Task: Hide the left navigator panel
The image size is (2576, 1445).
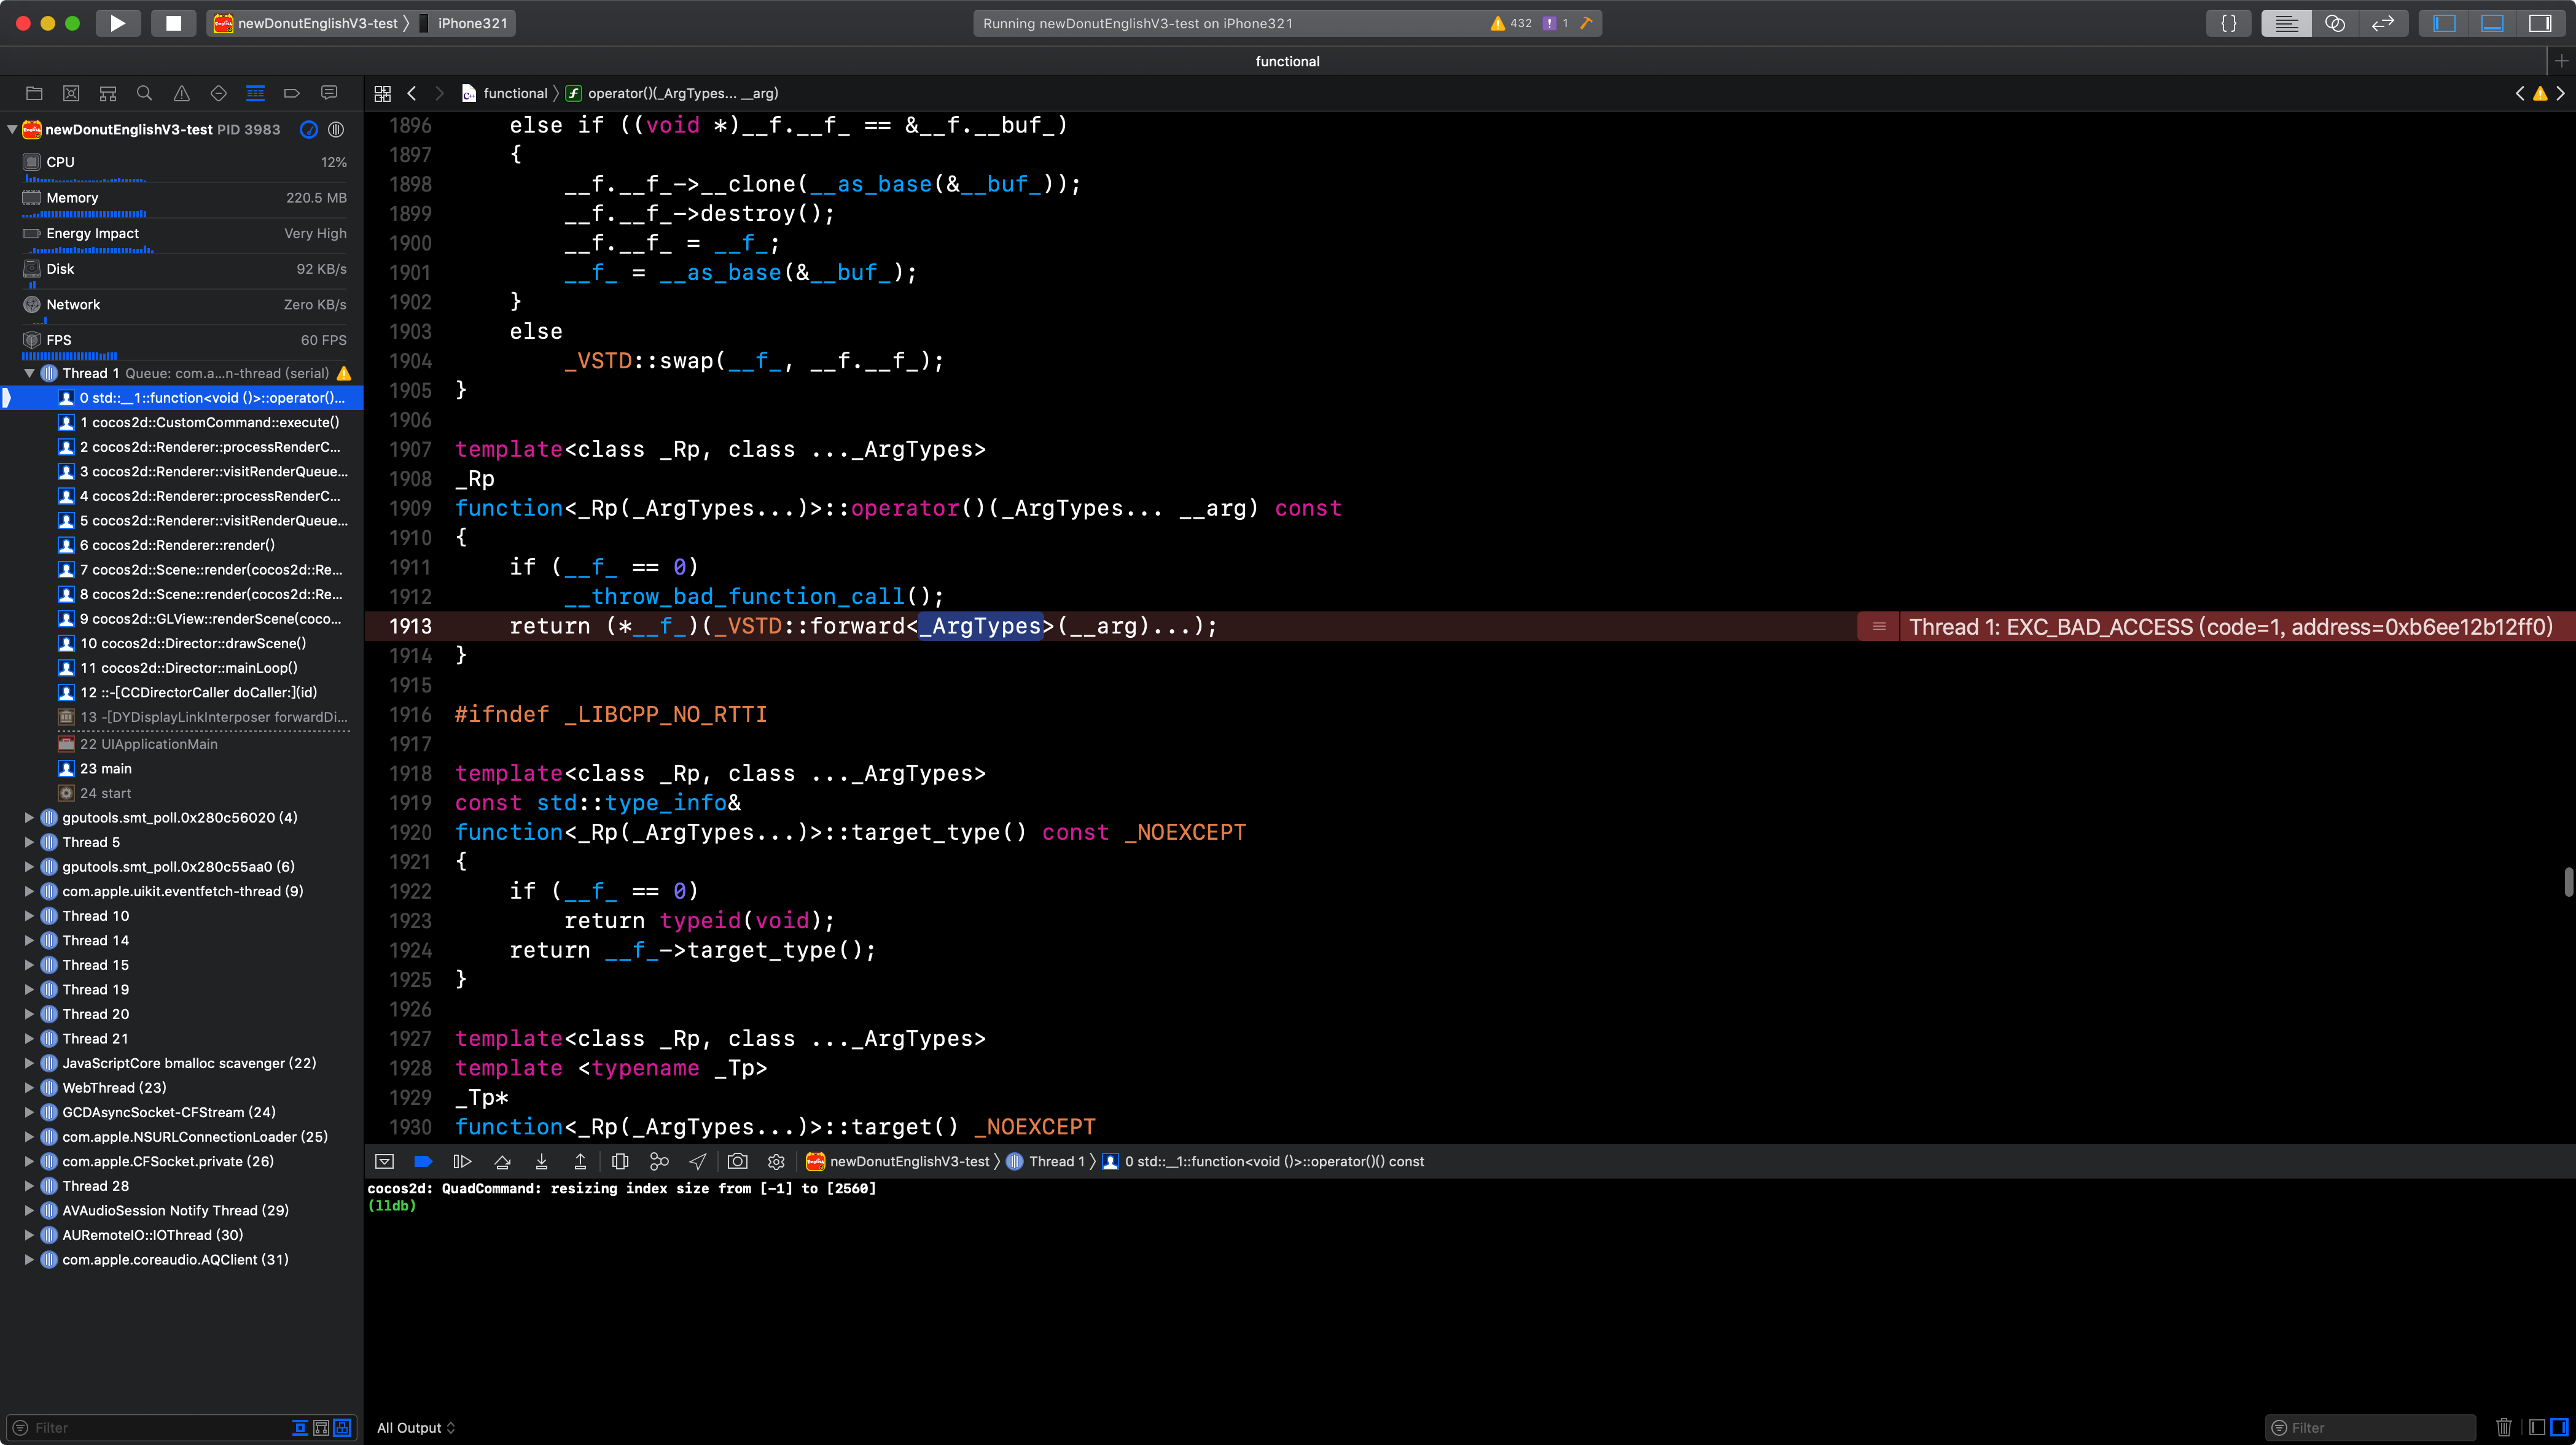Action: [2444, 23]
